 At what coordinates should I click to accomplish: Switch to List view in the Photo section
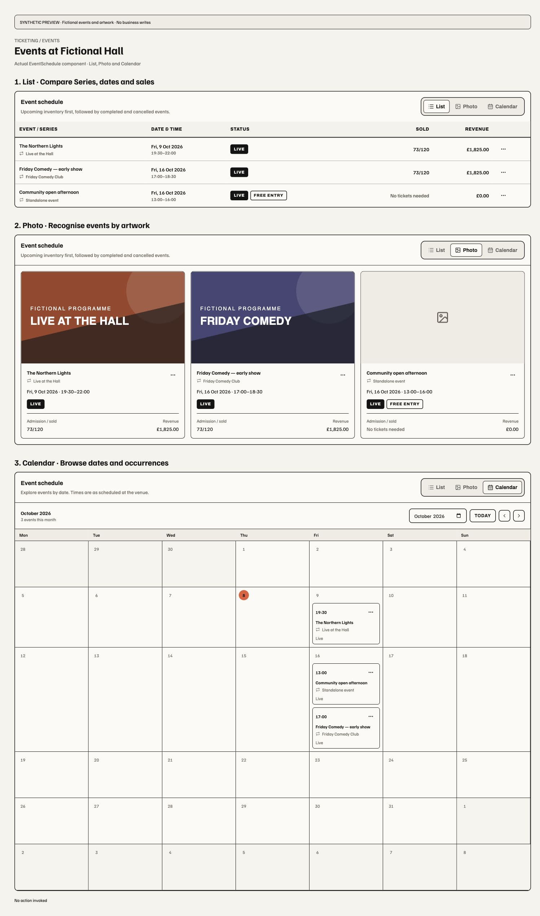(x=436, y=250)
